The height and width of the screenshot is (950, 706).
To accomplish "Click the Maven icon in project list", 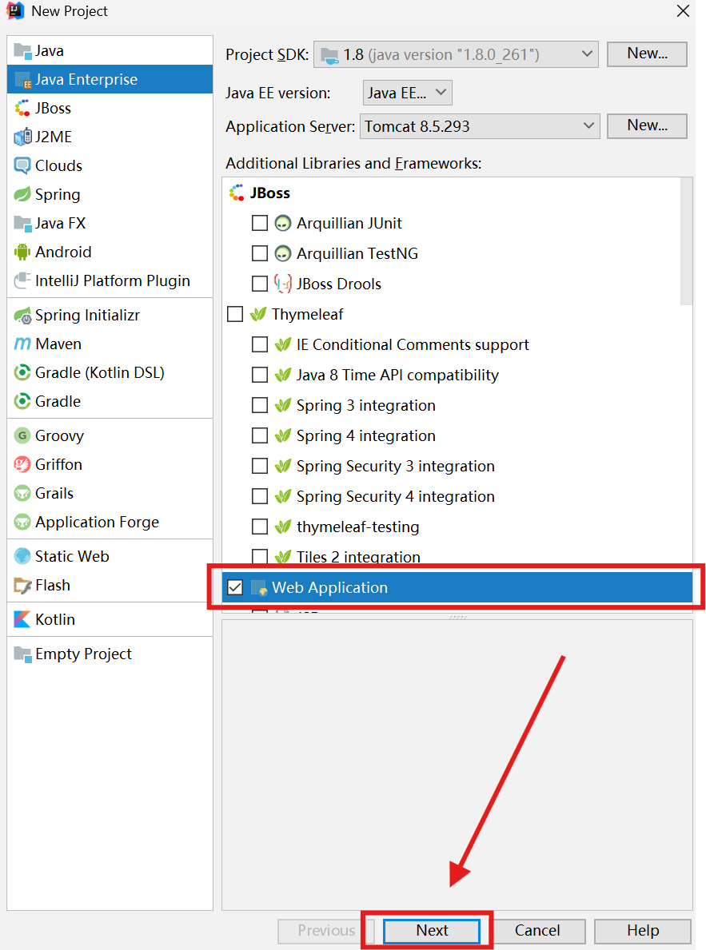I will (x=22, y=344).
